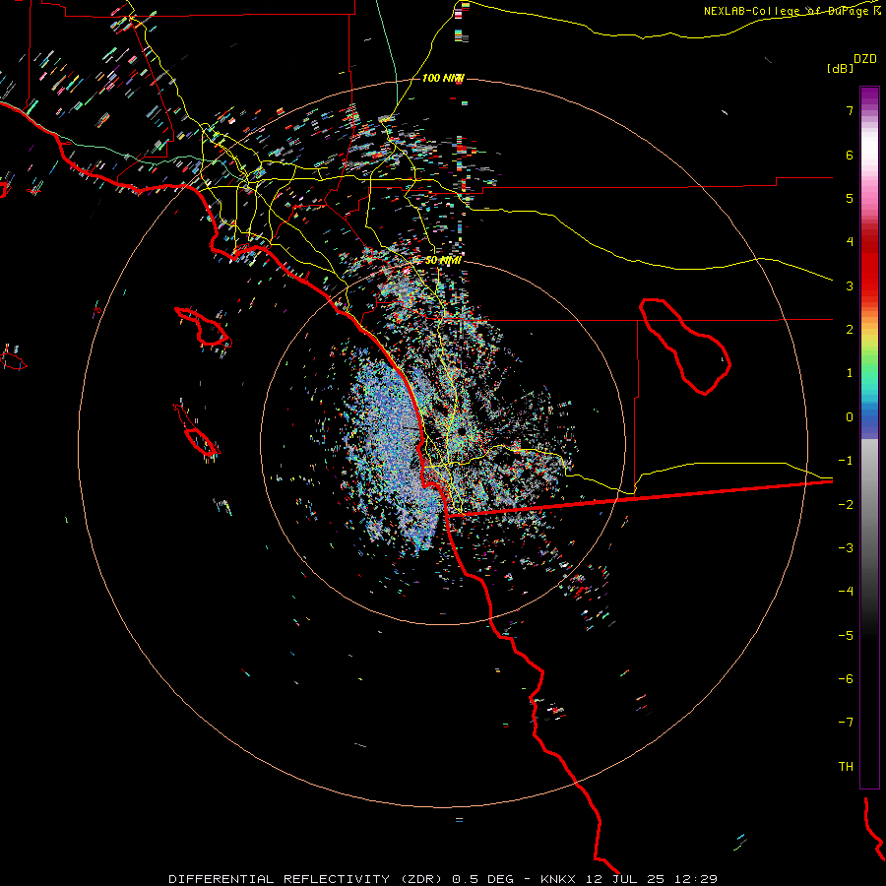Screen dimensions: 886x886
Task: Click the -2 value on the color scale
Action: [x=846, y=505]
